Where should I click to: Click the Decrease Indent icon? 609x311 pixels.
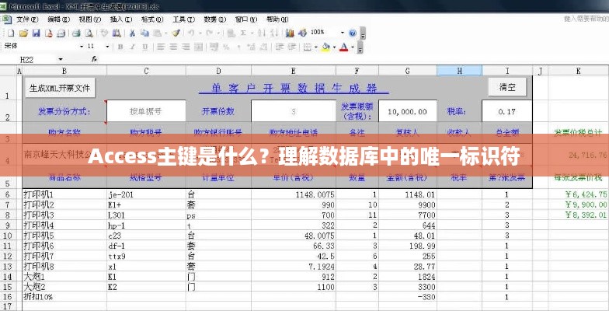coord(280,47)
